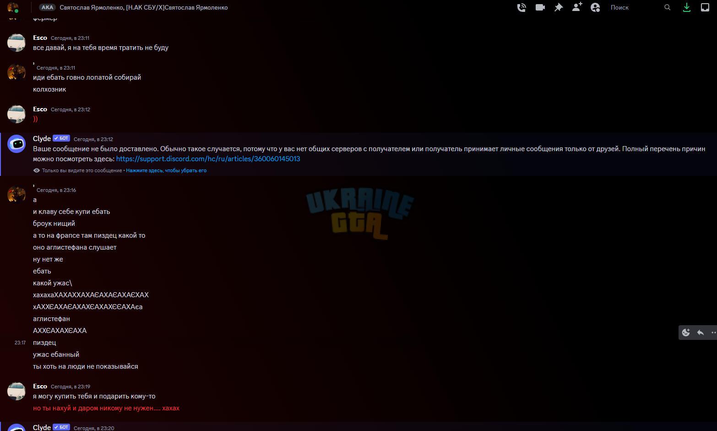Open the user avatar at 23:16
717x431 pixels.
click(x=16, y=195)
